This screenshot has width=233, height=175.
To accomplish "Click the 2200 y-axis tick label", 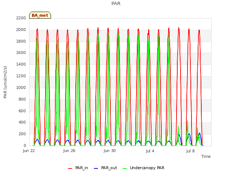I will pyautogui.click(x=21, y=18).
